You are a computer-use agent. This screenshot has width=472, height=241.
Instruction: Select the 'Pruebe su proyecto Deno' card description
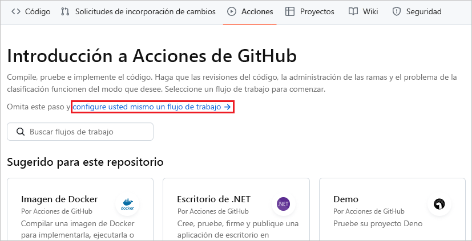coord(377,223)
